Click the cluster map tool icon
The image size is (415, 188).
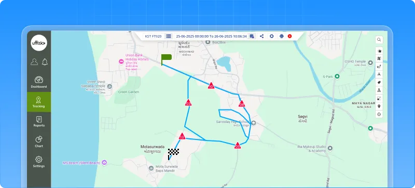click(x=379, y=74)
